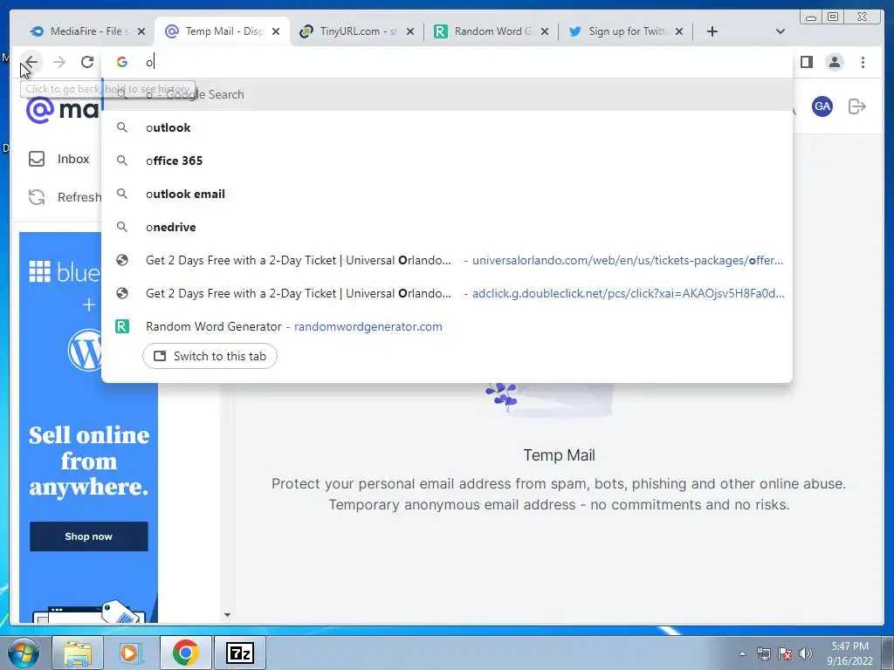The image size is (894, 670).
Task: Click the WordPress logo in the ad
Action: pyautogui.click(x=85, y=352)
